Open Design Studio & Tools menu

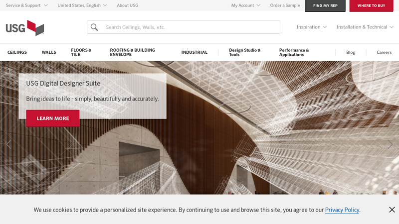245,52
